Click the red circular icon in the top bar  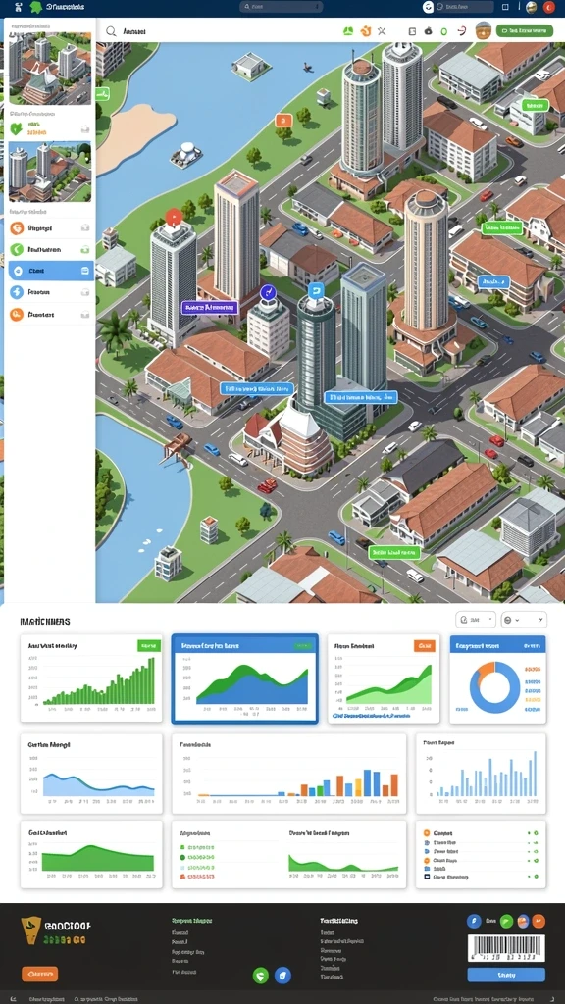tap(549, 7)
